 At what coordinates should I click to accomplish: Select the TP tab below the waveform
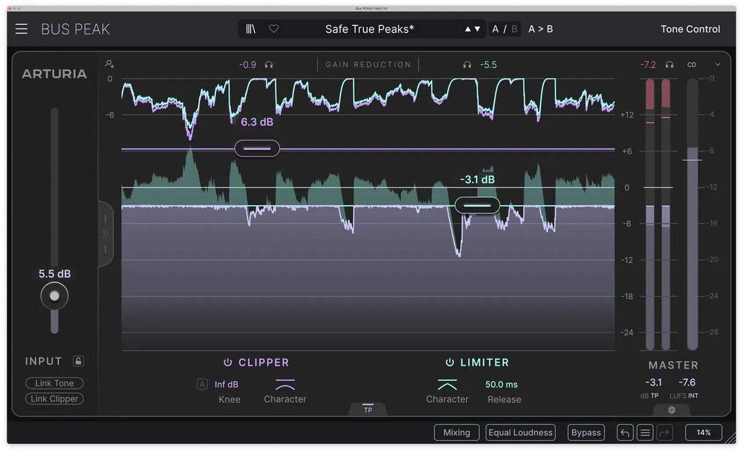pyautogui.click(x=368, y=409)
